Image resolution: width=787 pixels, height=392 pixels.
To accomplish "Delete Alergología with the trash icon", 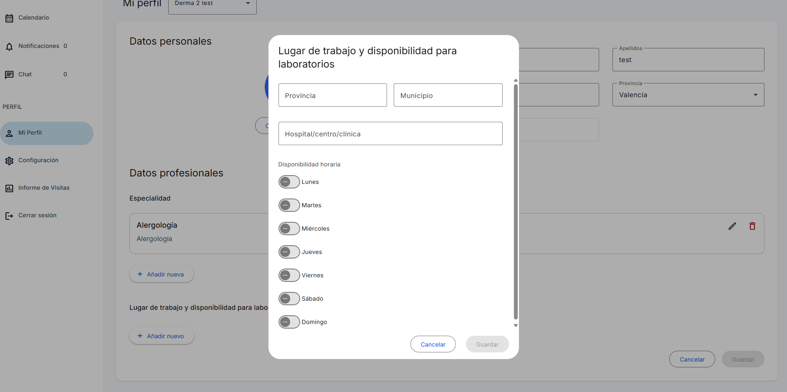I will (752, 226).
